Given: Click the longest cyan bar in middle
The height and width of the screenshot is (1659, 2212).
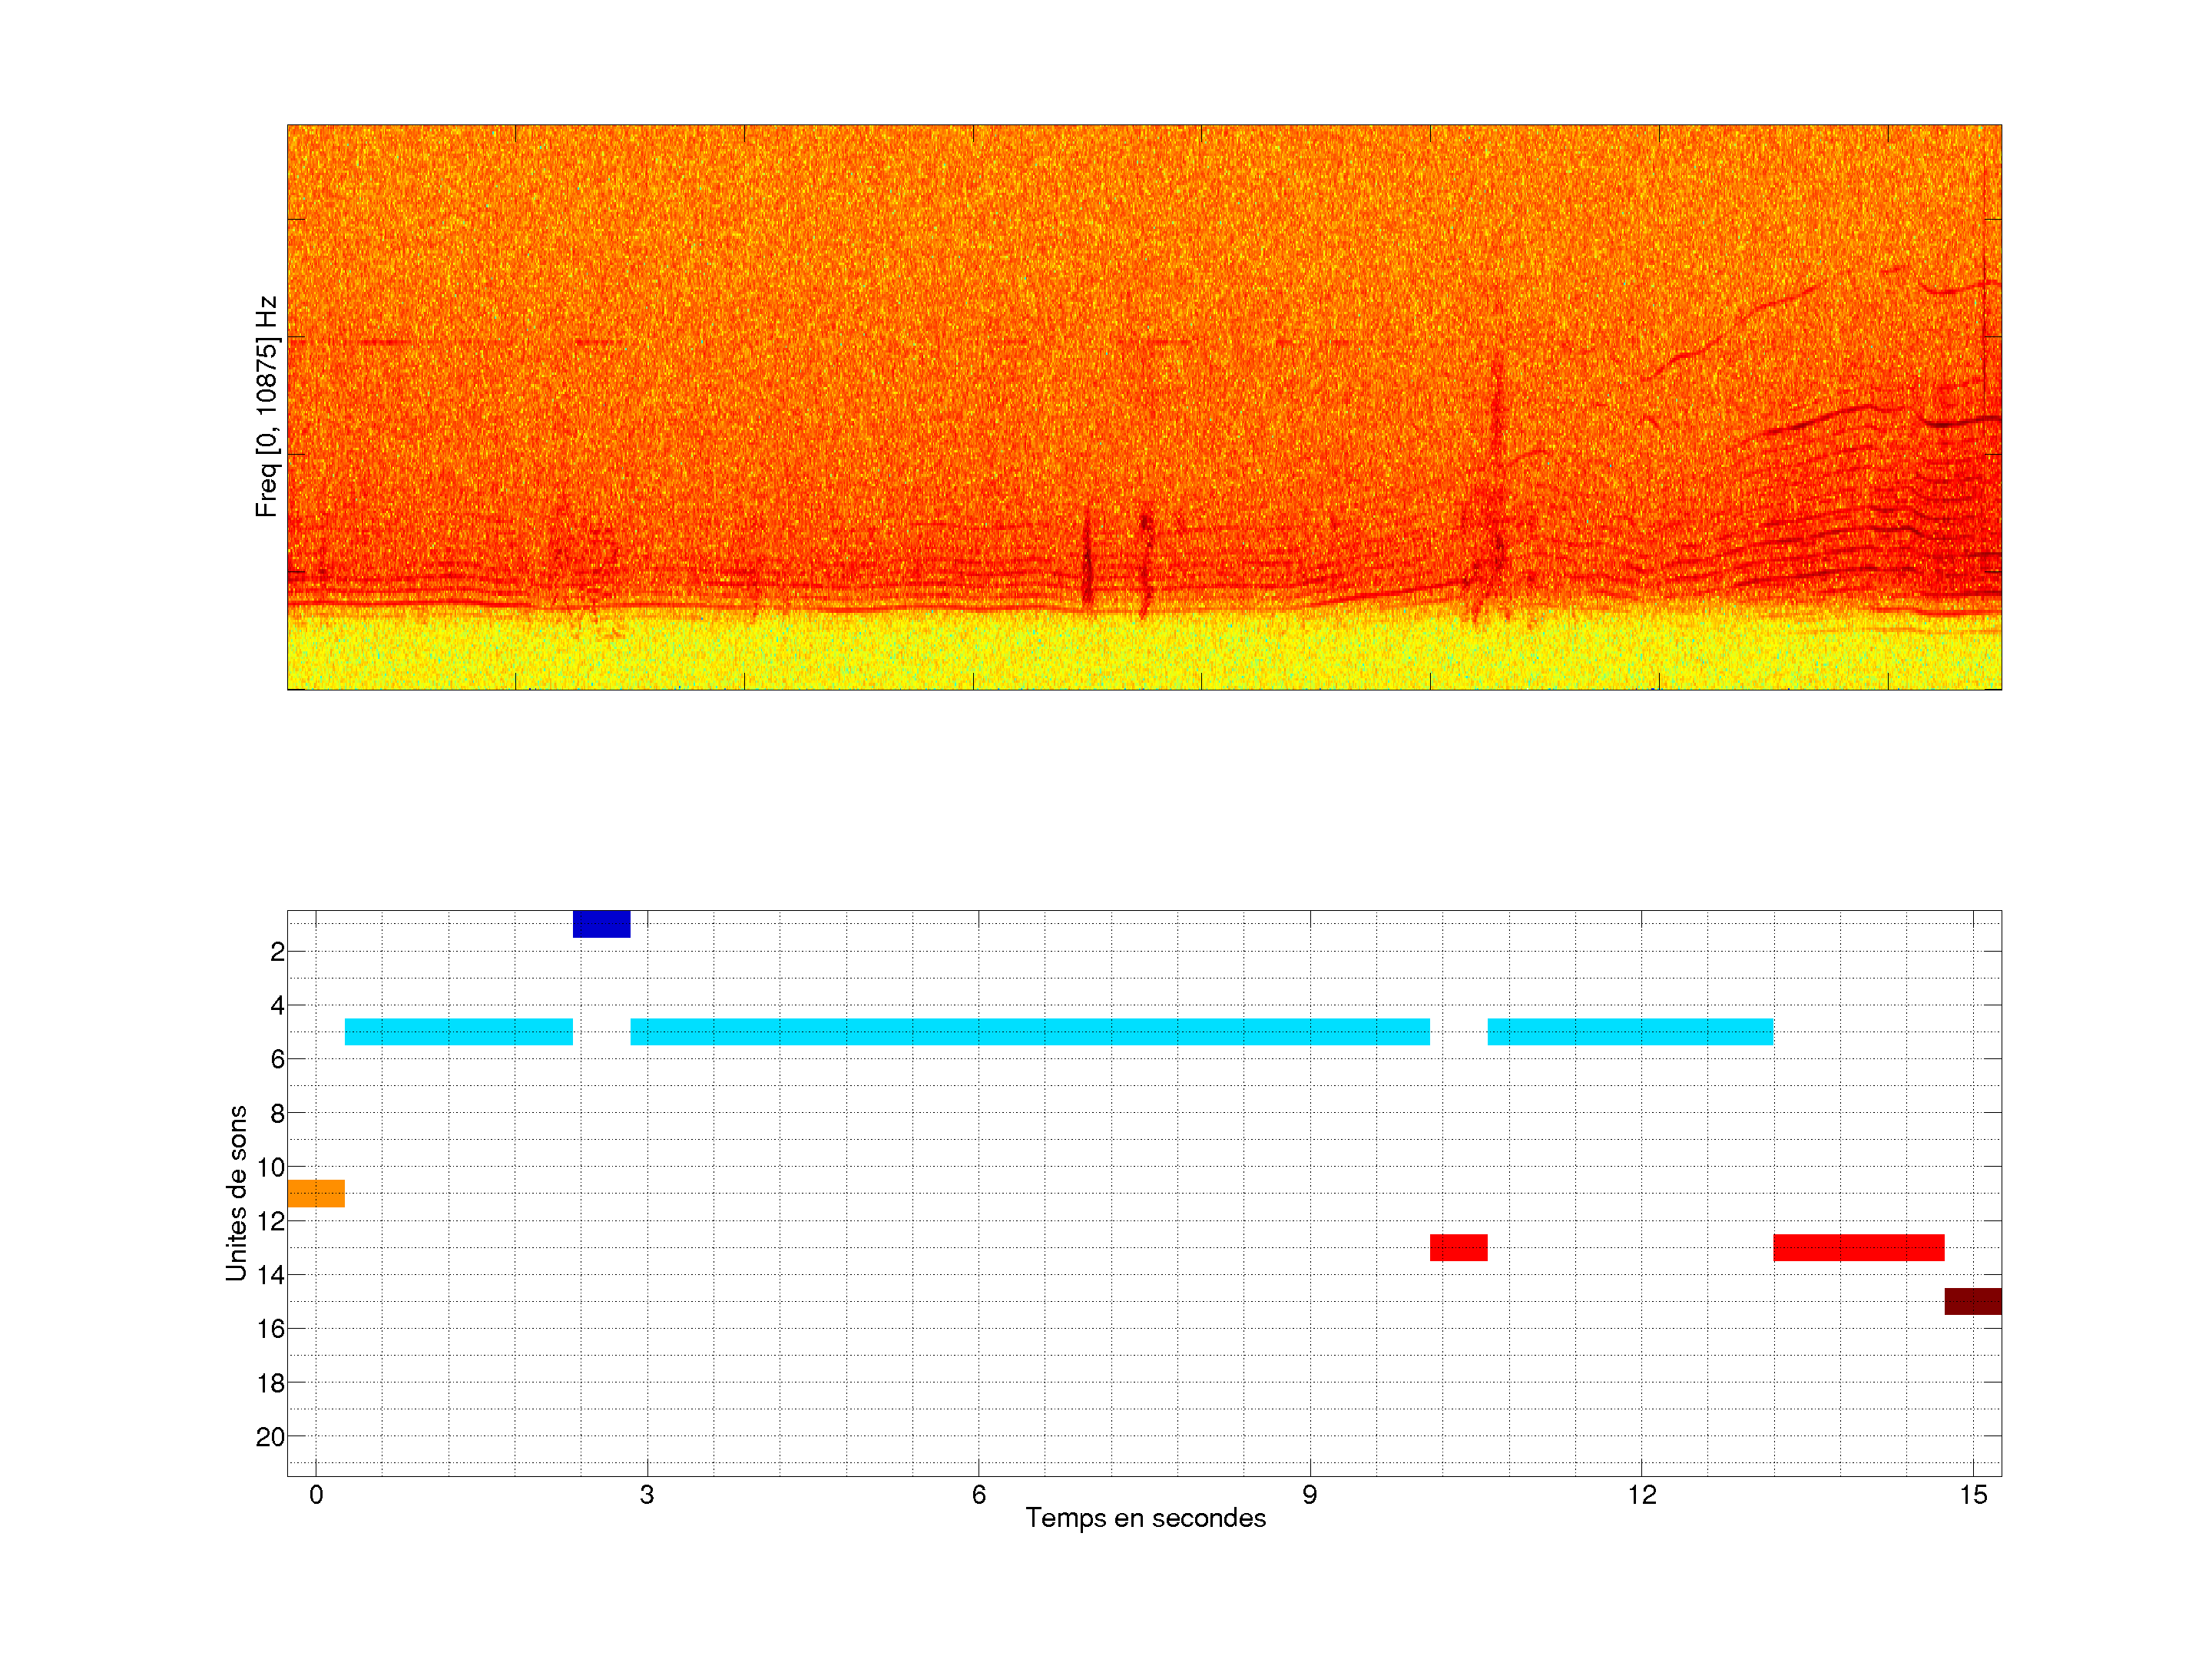Looking at the screenshot, I should [x=1029, y=1031].
